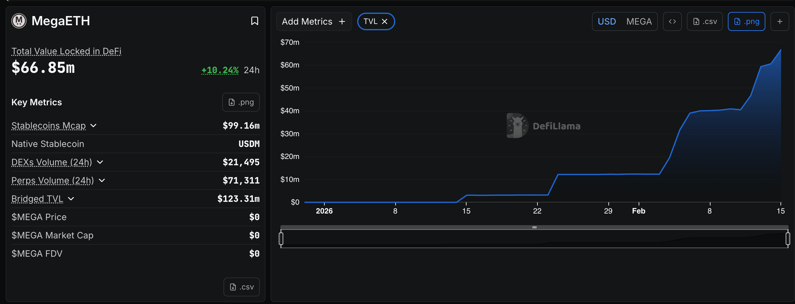Click the $21,495 DEXs volume value
This screenshot has width=795, height=304.
[241, 162]
